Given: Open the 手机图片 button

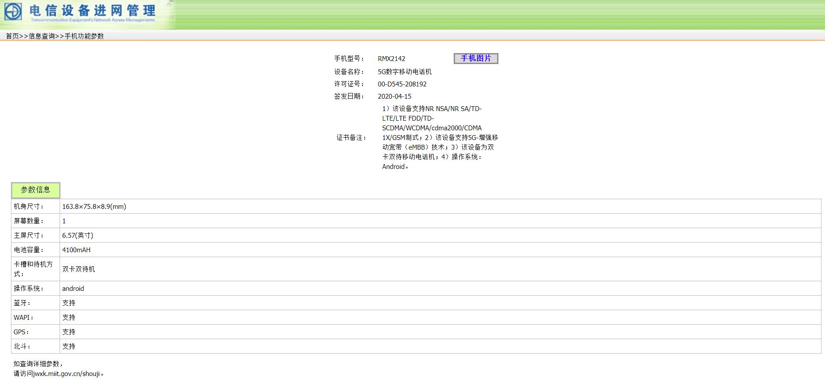Looking at the screenshot, I should pyautogui.click(x=476, y=58).
